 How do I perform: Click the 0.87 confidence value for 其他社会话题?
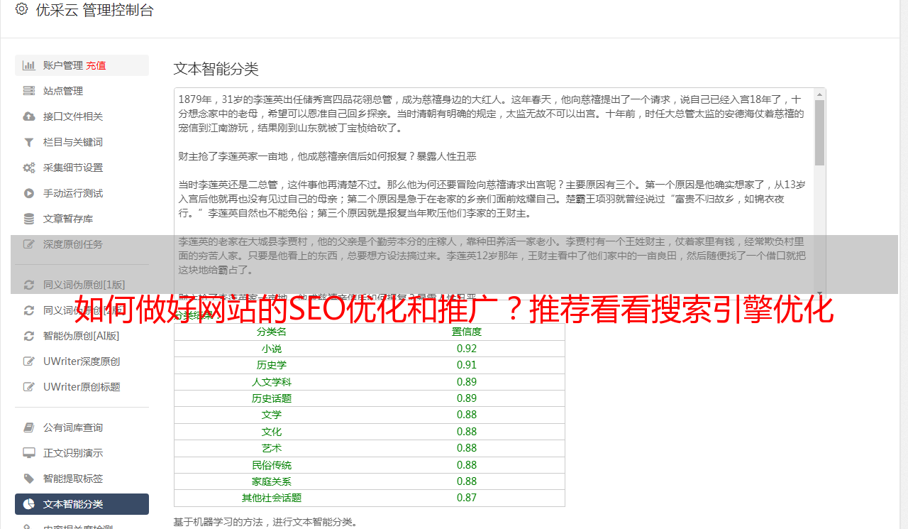(x=467, y=498)
